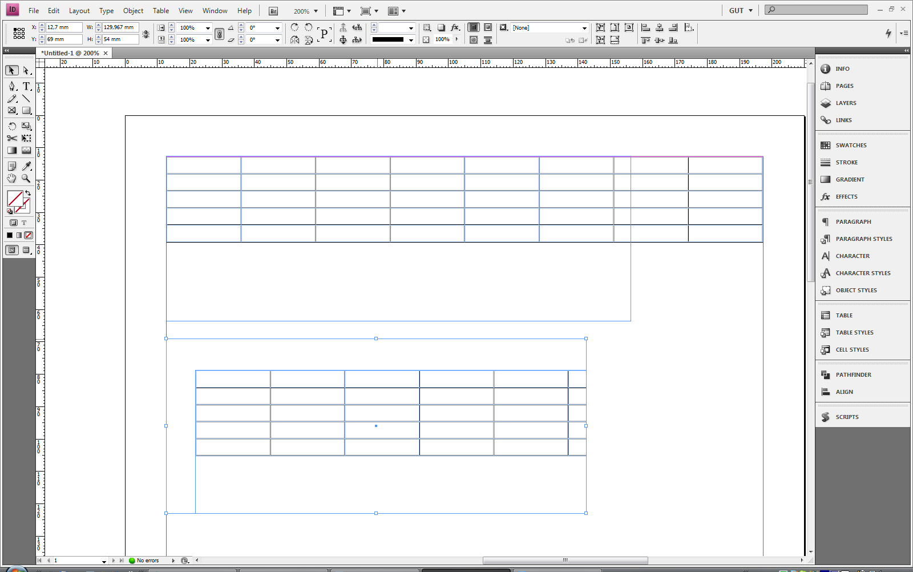Select the Zoom tool
This screenshot has height=572, width=913.
(x=26, y=178)
